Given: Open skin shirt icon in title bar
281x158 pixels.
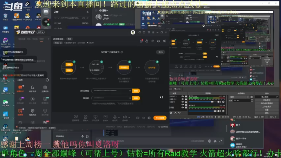Looking at the screenshot, I should 149,32.
